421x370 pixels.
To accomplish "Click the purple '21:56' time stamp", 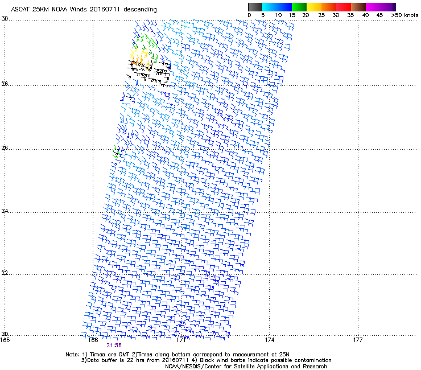I will [114, 346].
